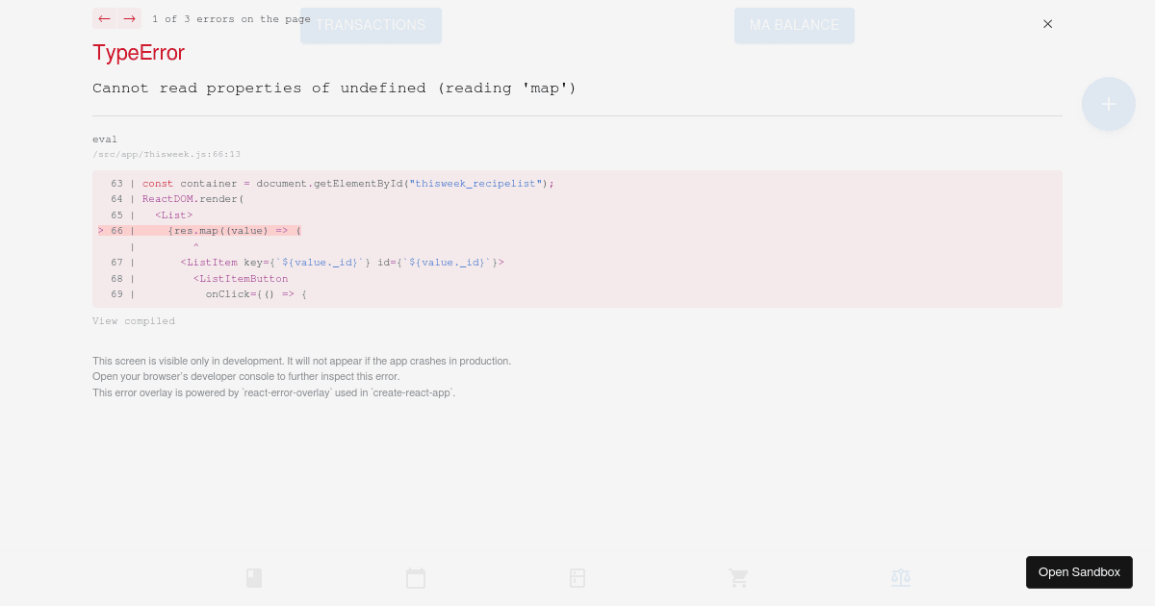Switch to the MA BALANCE tab
This screenshot has width=1155, height=606.
point(794,26)
